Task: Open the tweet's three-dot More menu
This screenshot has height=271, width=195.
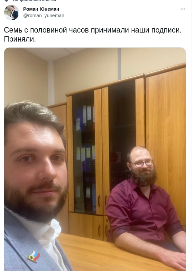Action: point(183,9)
